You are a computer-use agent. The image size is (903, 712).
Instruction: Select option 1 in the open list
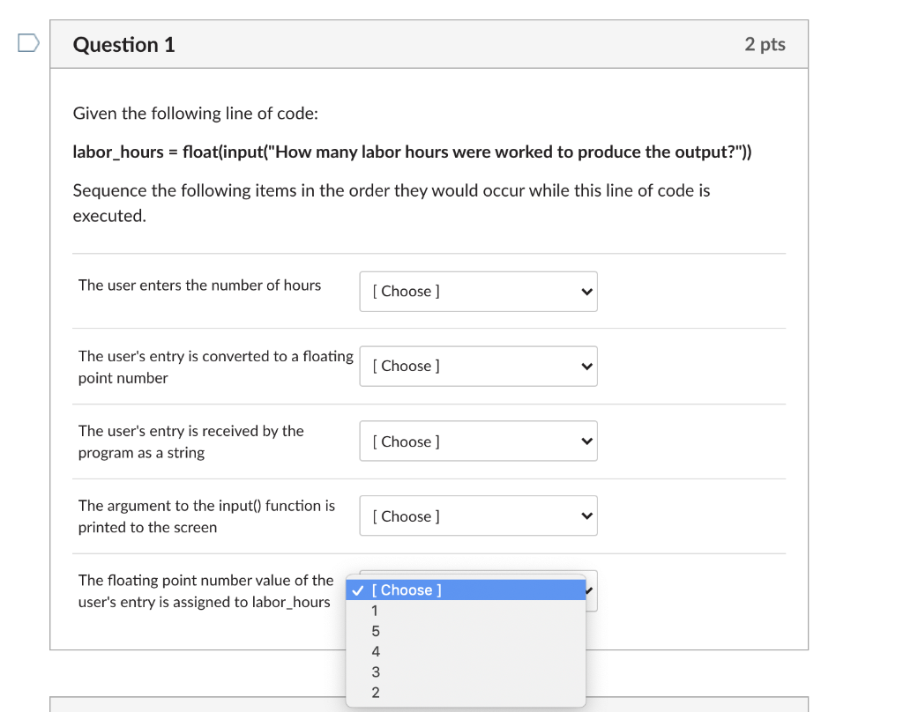click(376, 611)
